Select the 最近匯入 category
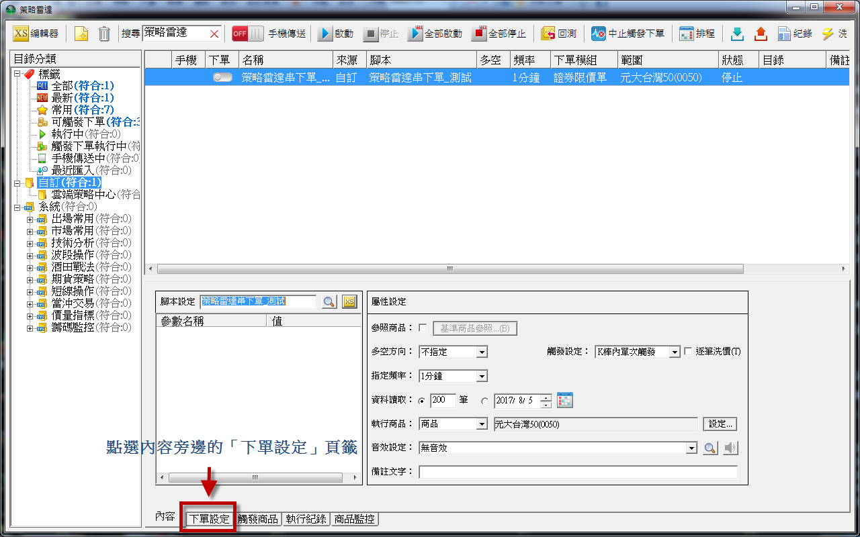 click(84, 170)
